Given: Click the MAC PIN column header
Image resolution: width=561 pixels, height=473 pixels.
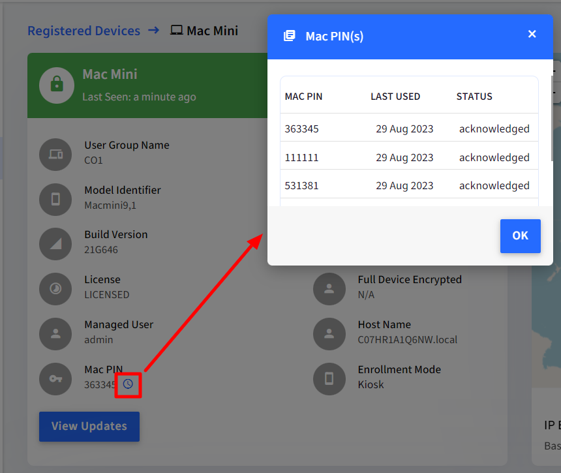Looking at the screenshot, I should [303, 97].
